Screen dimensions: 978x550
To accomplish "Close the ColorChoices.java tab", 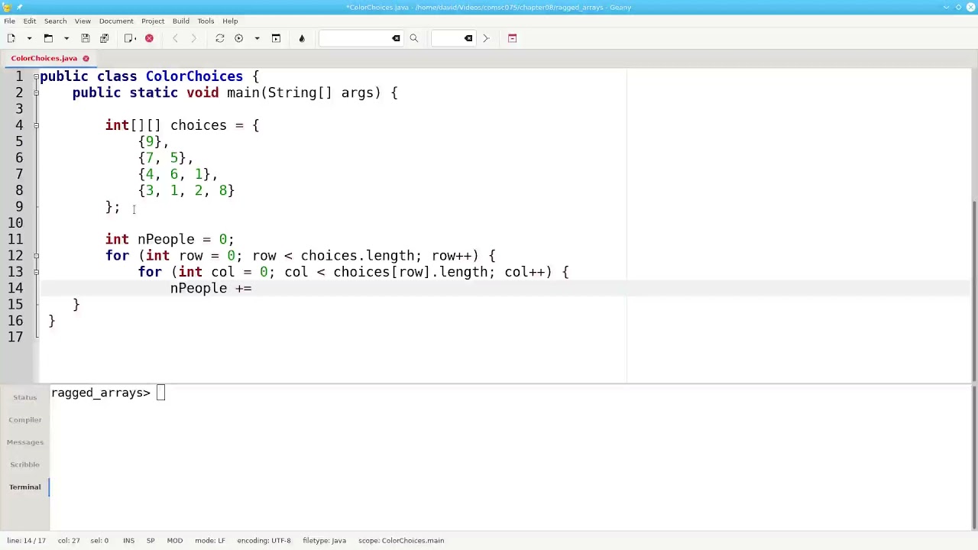I will click(x=86, y=59).
